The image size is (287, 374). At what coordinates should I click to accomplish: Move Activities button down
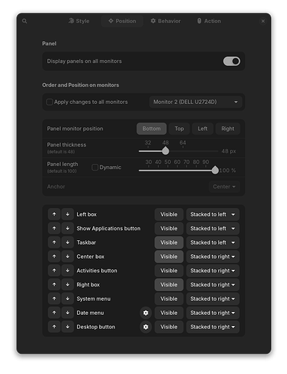67,271
